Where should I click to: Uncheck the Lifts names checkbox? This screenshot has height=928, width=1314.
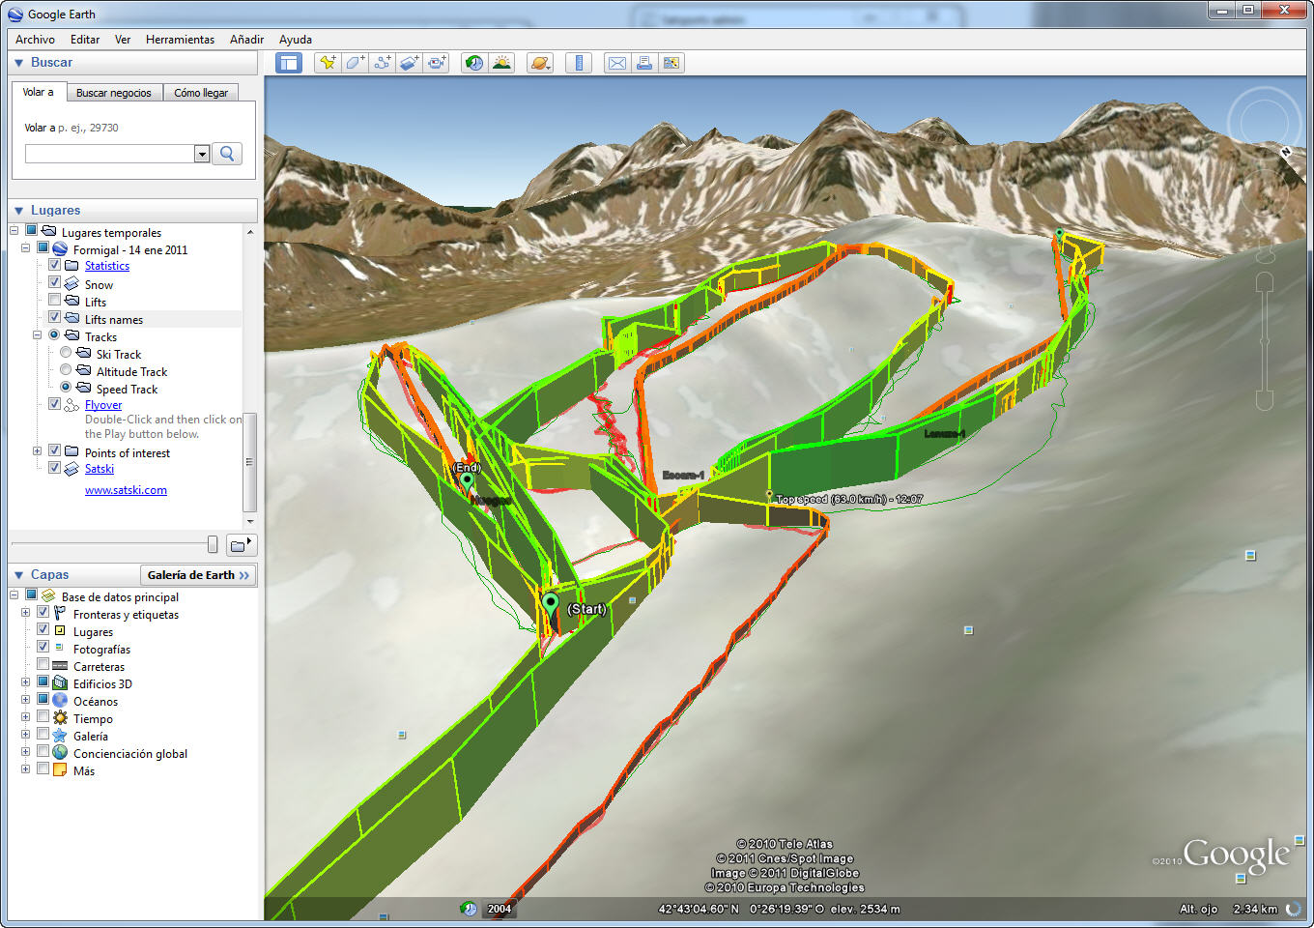point(55,317)
